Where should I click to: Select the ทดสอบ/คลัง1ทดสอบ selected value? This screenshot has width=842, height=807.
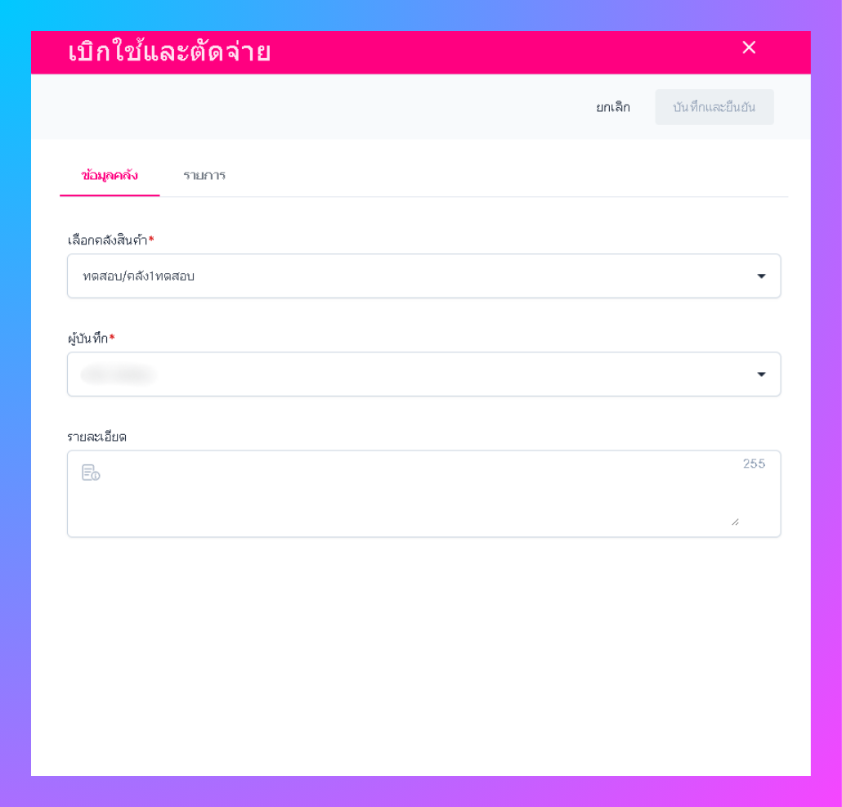[138, 276]
